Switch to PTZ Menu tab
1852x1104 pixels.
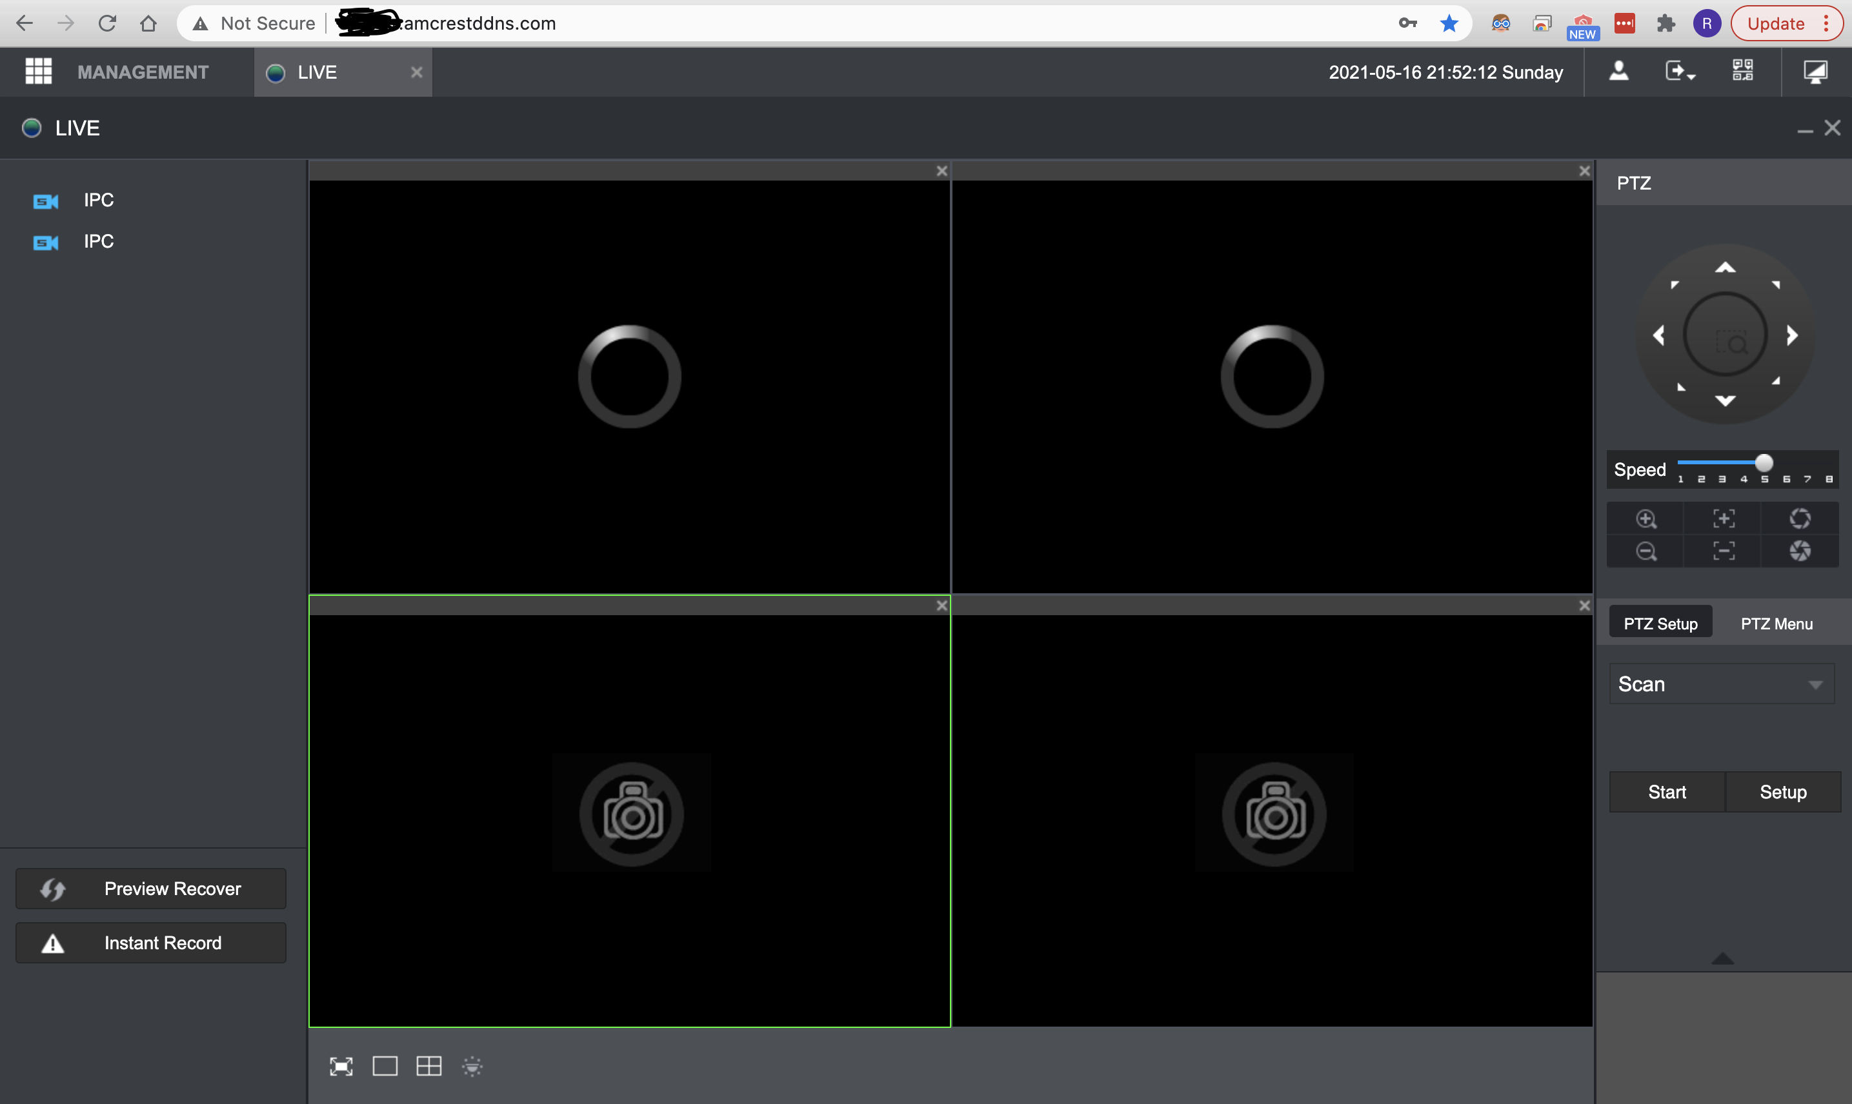(1777, 624)
